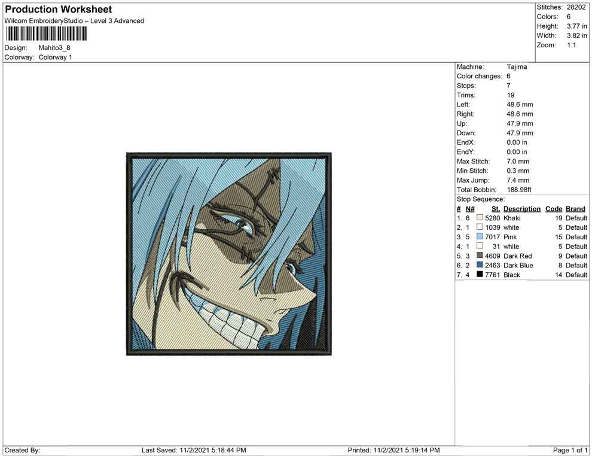Click the Left value '48.6 mm'

click(520, 104)
